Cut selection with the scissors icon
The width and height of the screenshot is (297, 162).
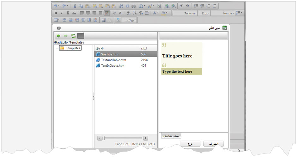pyautogui.click(x=75, y=6)
